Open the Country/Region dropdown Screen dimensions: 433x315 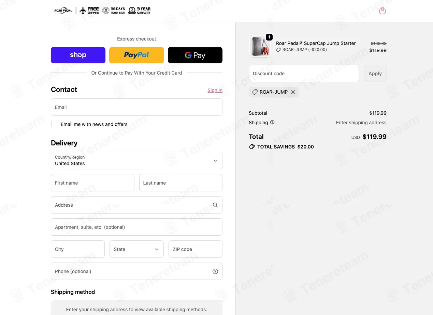coord(136,161)
